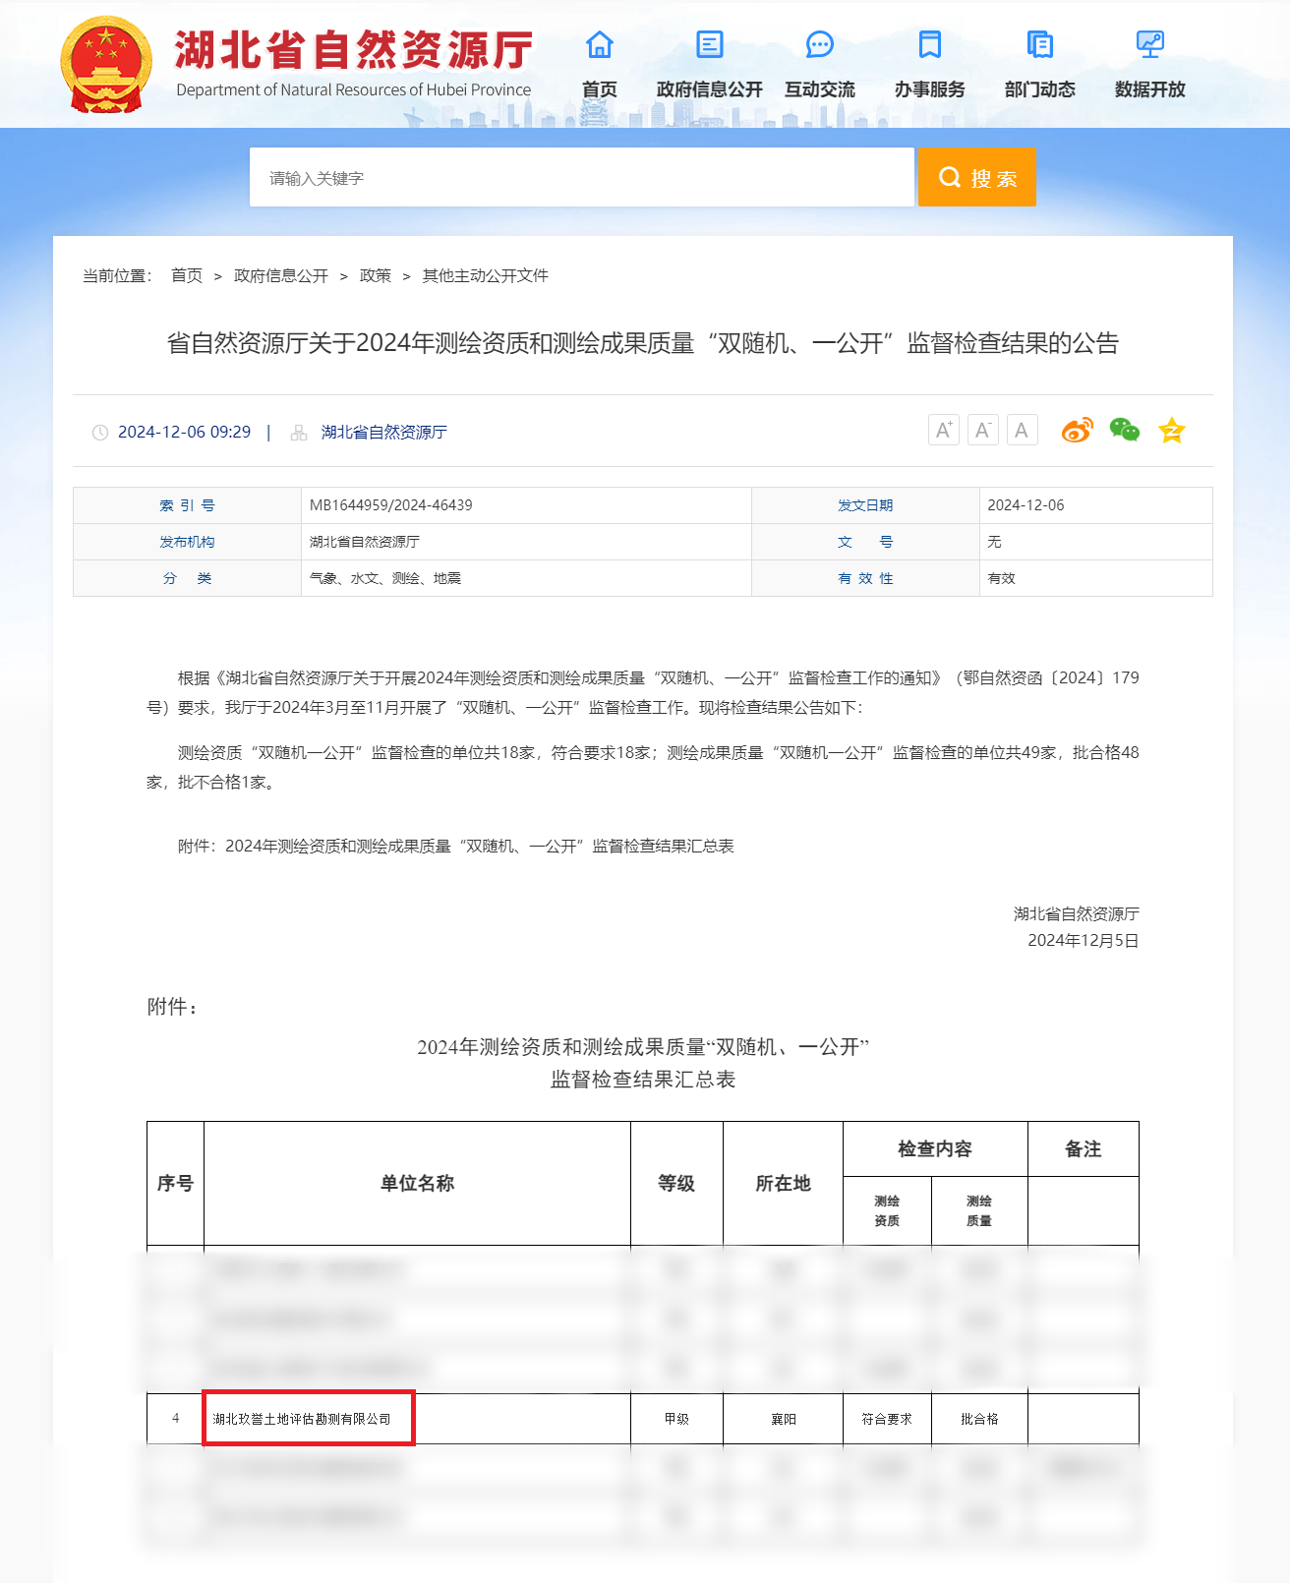The width and height of the screenshot is (1290, 1583).
Task: Click the 部门动态 pages icon
Action: point(1040,45)
